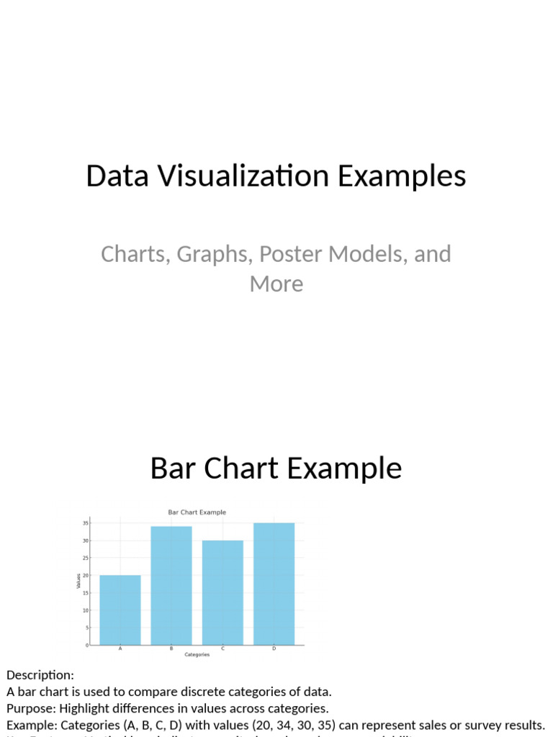Click the "Categories" x-axis label
Image resolution: width=553 pixels, height=737 pixels.
(x=197, y=655)
